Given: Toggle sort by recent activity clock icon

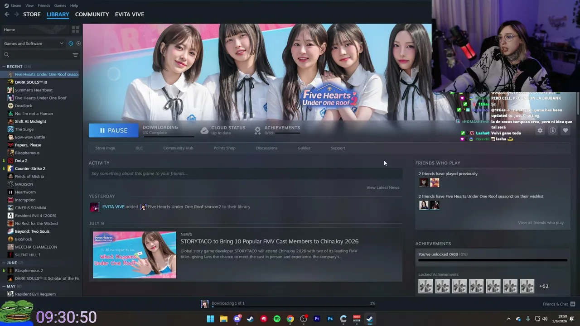Looking at the screenshot, I should click(x=71, y=43).
